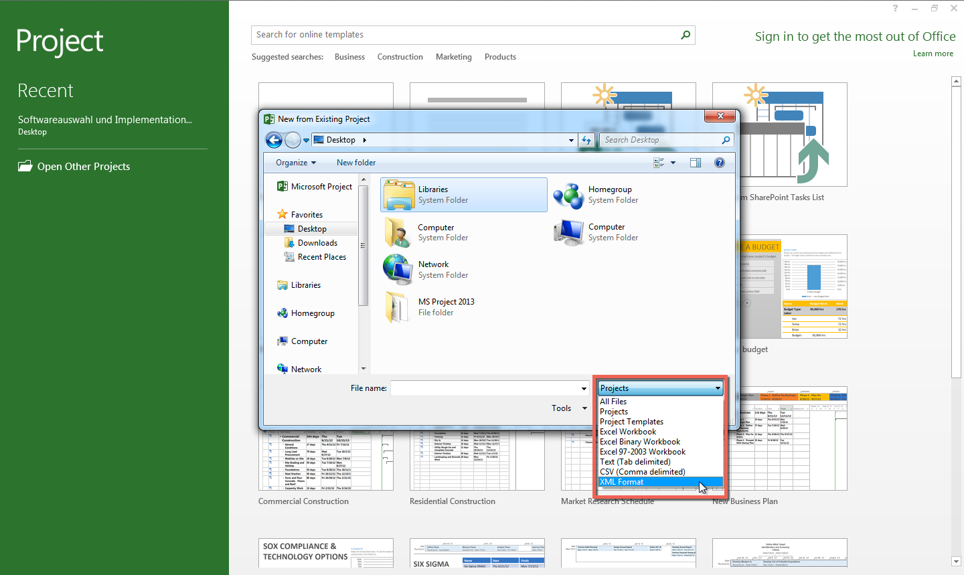964x575 pixels.
Task: Select XML Format from the file type list
Action: (622, 481)
